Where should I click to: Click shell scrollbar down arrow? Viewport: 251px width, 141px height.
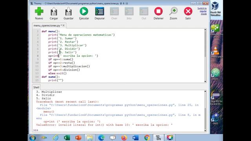pos(205,130)
